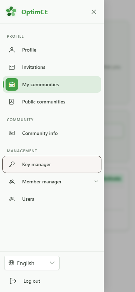Open the English language dropdown
135x292 pixels.
32,263
